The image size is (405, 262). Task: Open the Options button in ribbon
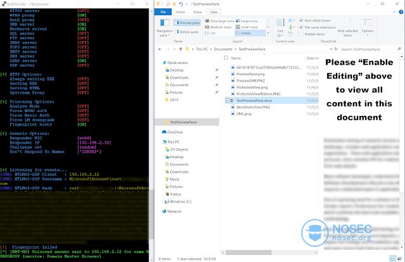click(x=367, y=27)
